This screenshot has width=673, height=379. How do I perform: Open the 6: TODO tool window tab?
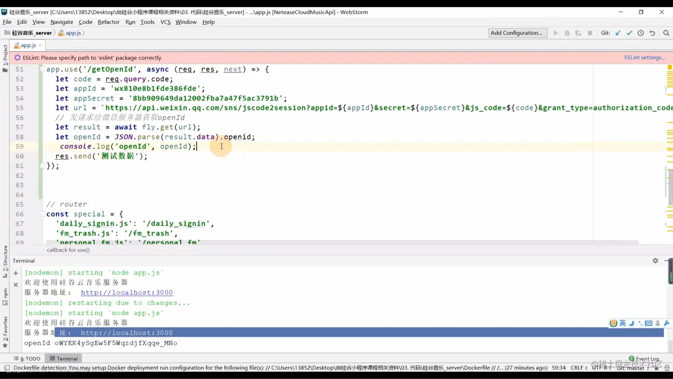27,359
